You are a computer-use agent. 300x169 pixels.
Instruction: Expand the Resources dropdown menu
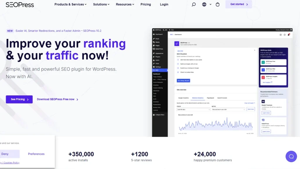click(x=125, y=4)
